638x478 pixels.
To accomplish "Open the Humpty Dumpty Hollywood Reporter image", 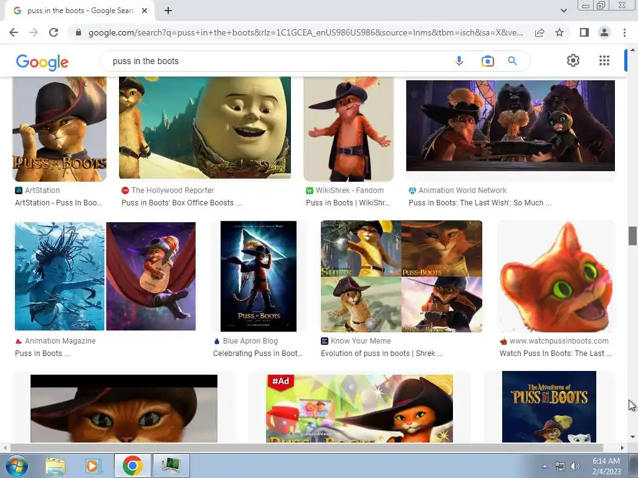I will click(x=204, y=128).
